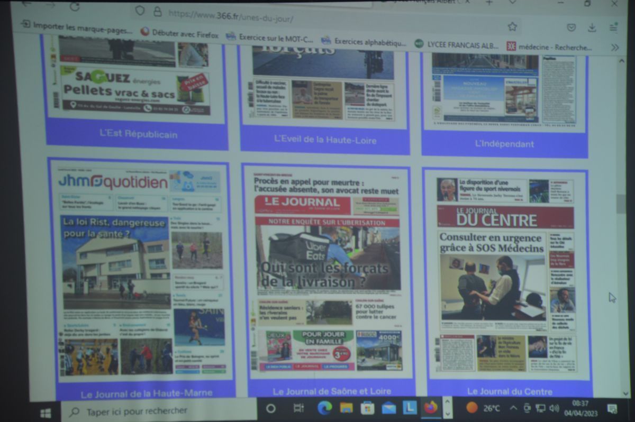This screenshot has height=422, width=635.
Task: Reload the page with the refresh icon
Action: tap(75, 6)
